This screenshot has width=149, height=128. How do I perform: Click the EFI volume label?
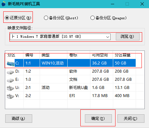pos(72,96)
